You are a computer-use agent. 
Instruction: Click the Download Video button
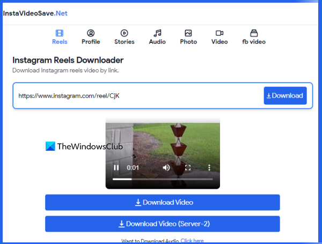tap(162, 203)
